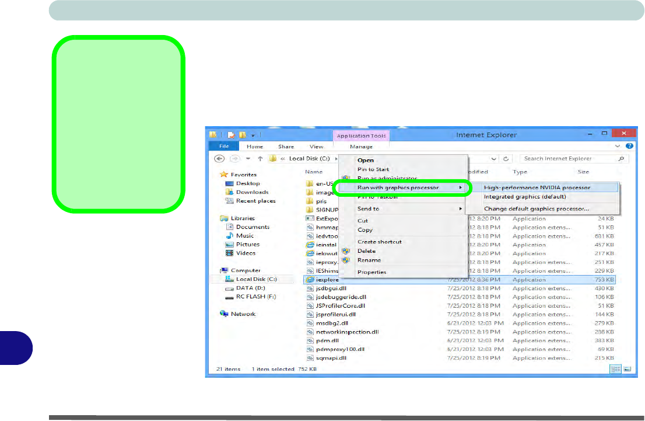Open the Share ribbon tab
Image resolution: width=645 pixels, height=421 pixels.
(x=286, y=147)
